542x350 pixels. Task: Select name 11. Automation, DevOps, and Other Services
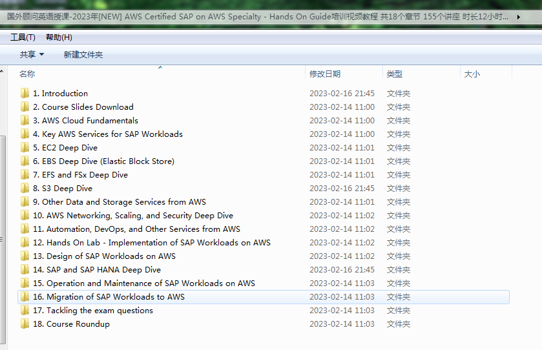point(136,229)
